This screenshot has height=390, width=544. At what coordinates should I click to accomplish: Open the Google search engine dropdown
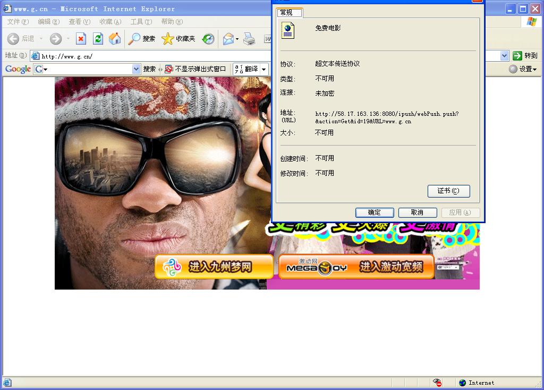pos(45,69)
